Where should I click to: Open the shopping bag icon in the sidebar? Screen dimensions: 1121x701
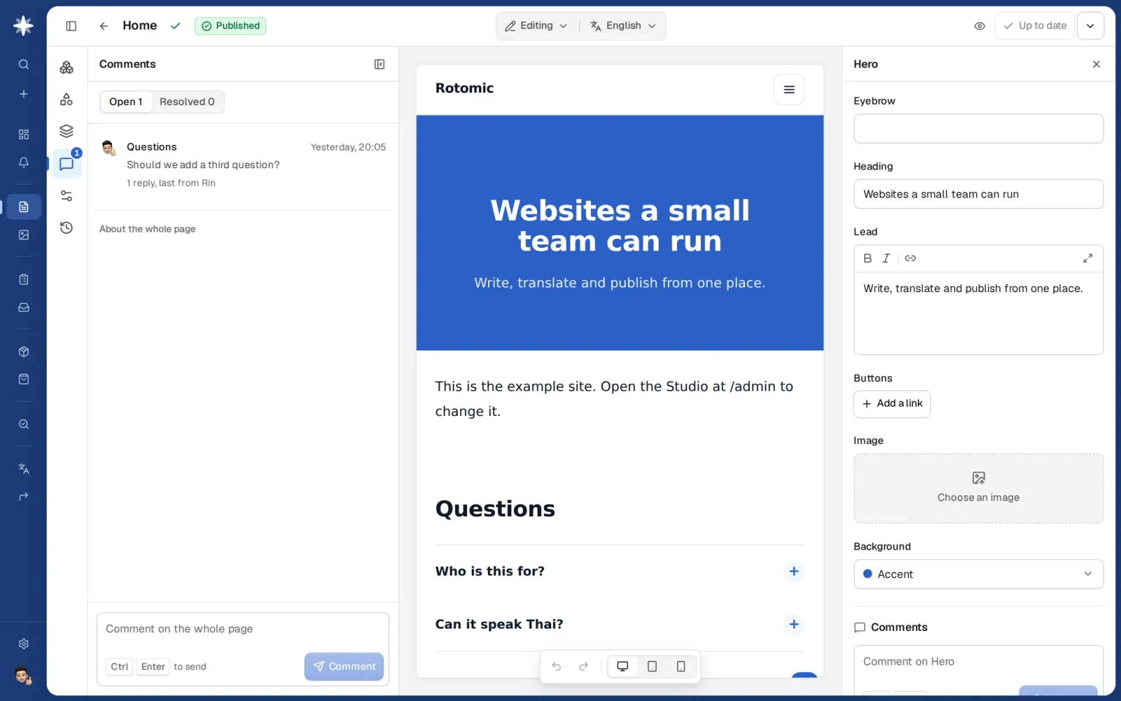pyautogui.click(x=23, y=379)
